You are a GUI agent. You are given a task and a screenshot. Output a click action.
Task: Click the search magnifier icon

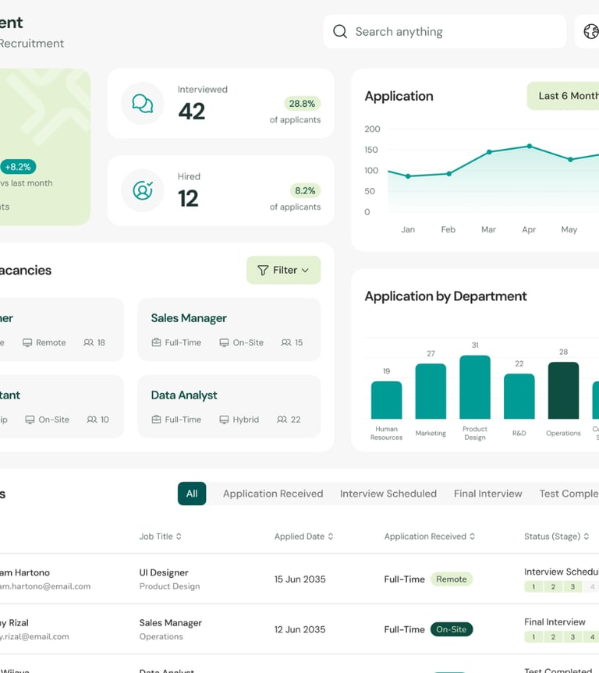339,31
